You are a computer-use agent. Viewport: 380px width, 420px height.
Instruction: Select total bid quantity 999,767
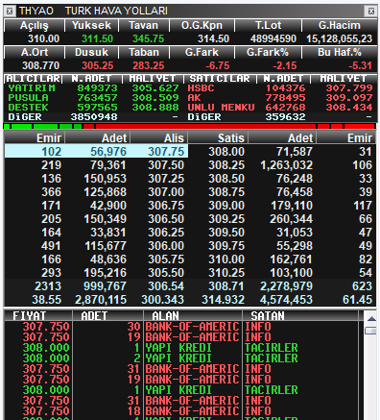pos(106,286)
